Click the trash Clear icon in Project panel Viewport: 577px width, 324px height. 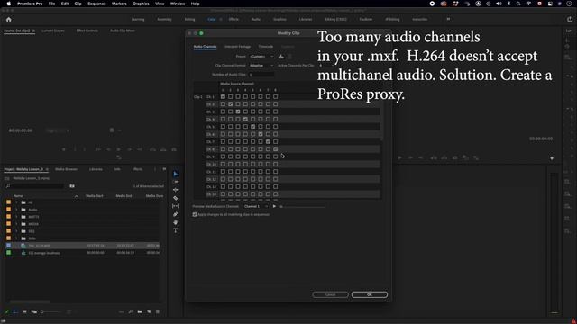(158, 311)
